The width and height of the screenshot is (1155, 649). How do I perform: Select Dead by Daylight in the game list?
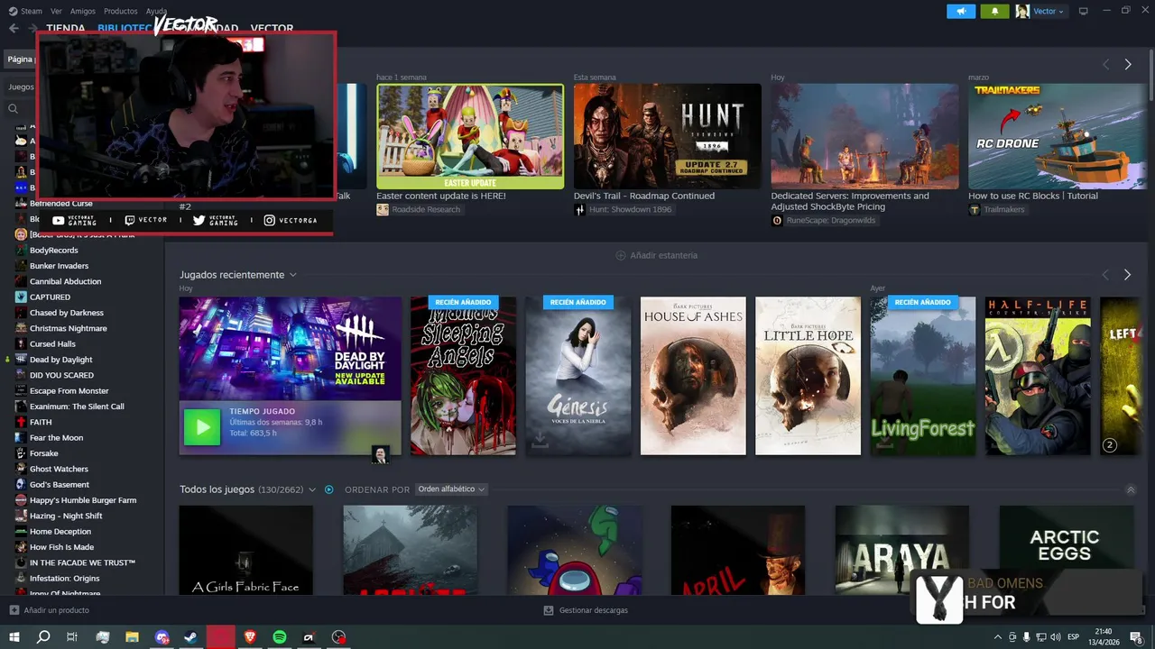(61, 360)
